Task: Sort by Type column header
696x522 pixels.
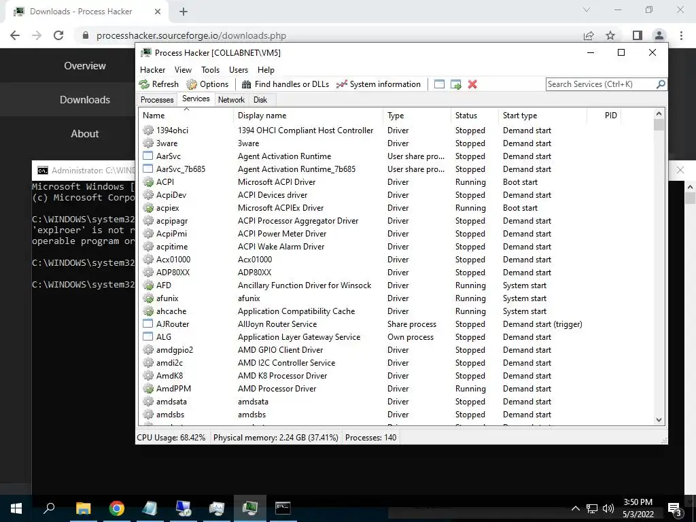Action: [417, 116]
